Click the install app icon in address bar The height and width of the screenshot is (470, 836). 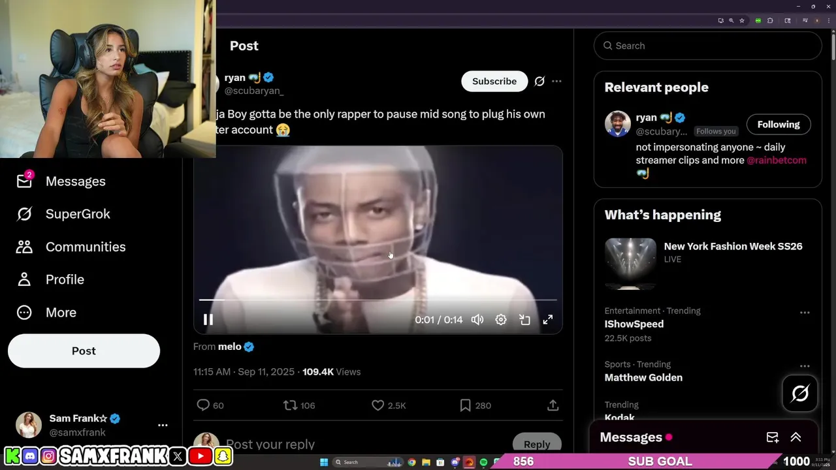click(721, 21)
